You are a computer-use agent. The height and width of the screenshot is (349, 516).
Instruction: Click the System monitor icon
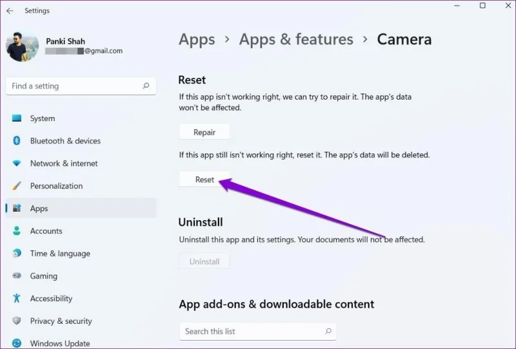[x=17, y=118]
